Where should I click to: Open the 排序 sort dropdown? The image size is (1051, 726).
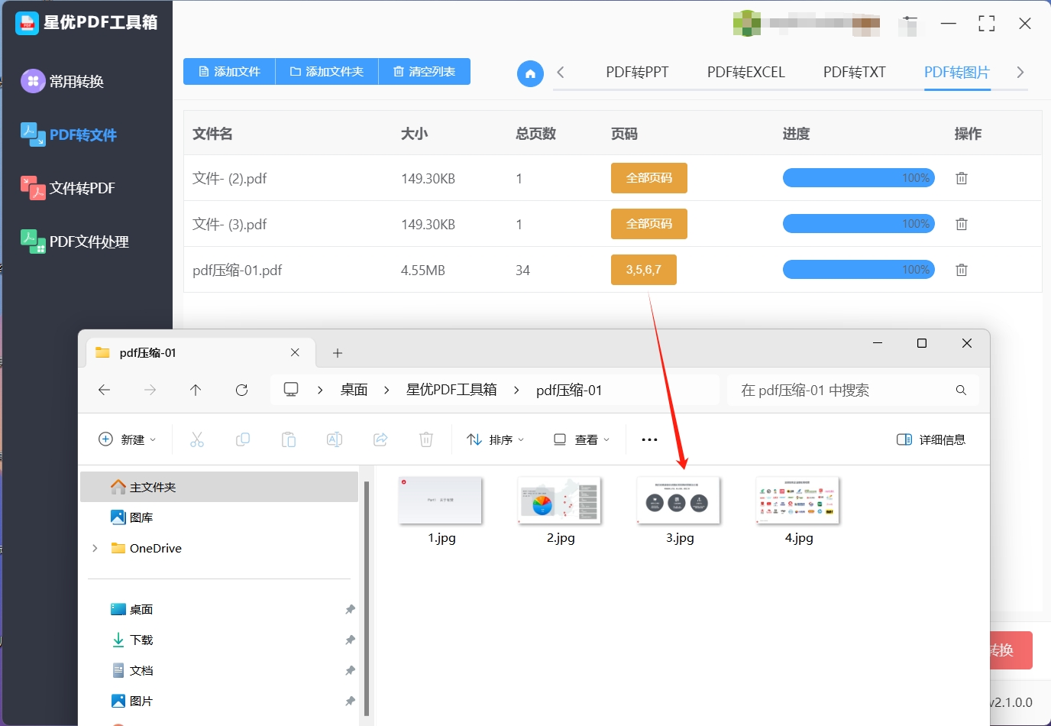pos(496,439)
